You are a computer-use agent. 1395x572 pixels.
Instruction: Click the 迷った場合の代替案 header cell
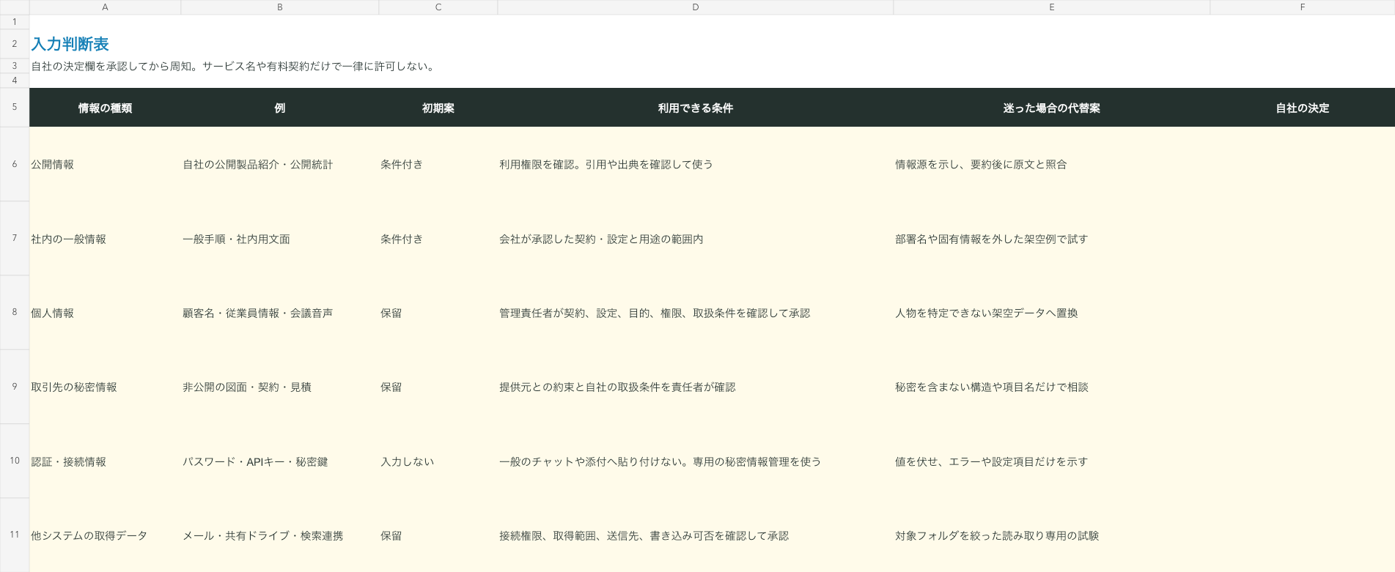pyautogui.click(x=1052, y=108)
